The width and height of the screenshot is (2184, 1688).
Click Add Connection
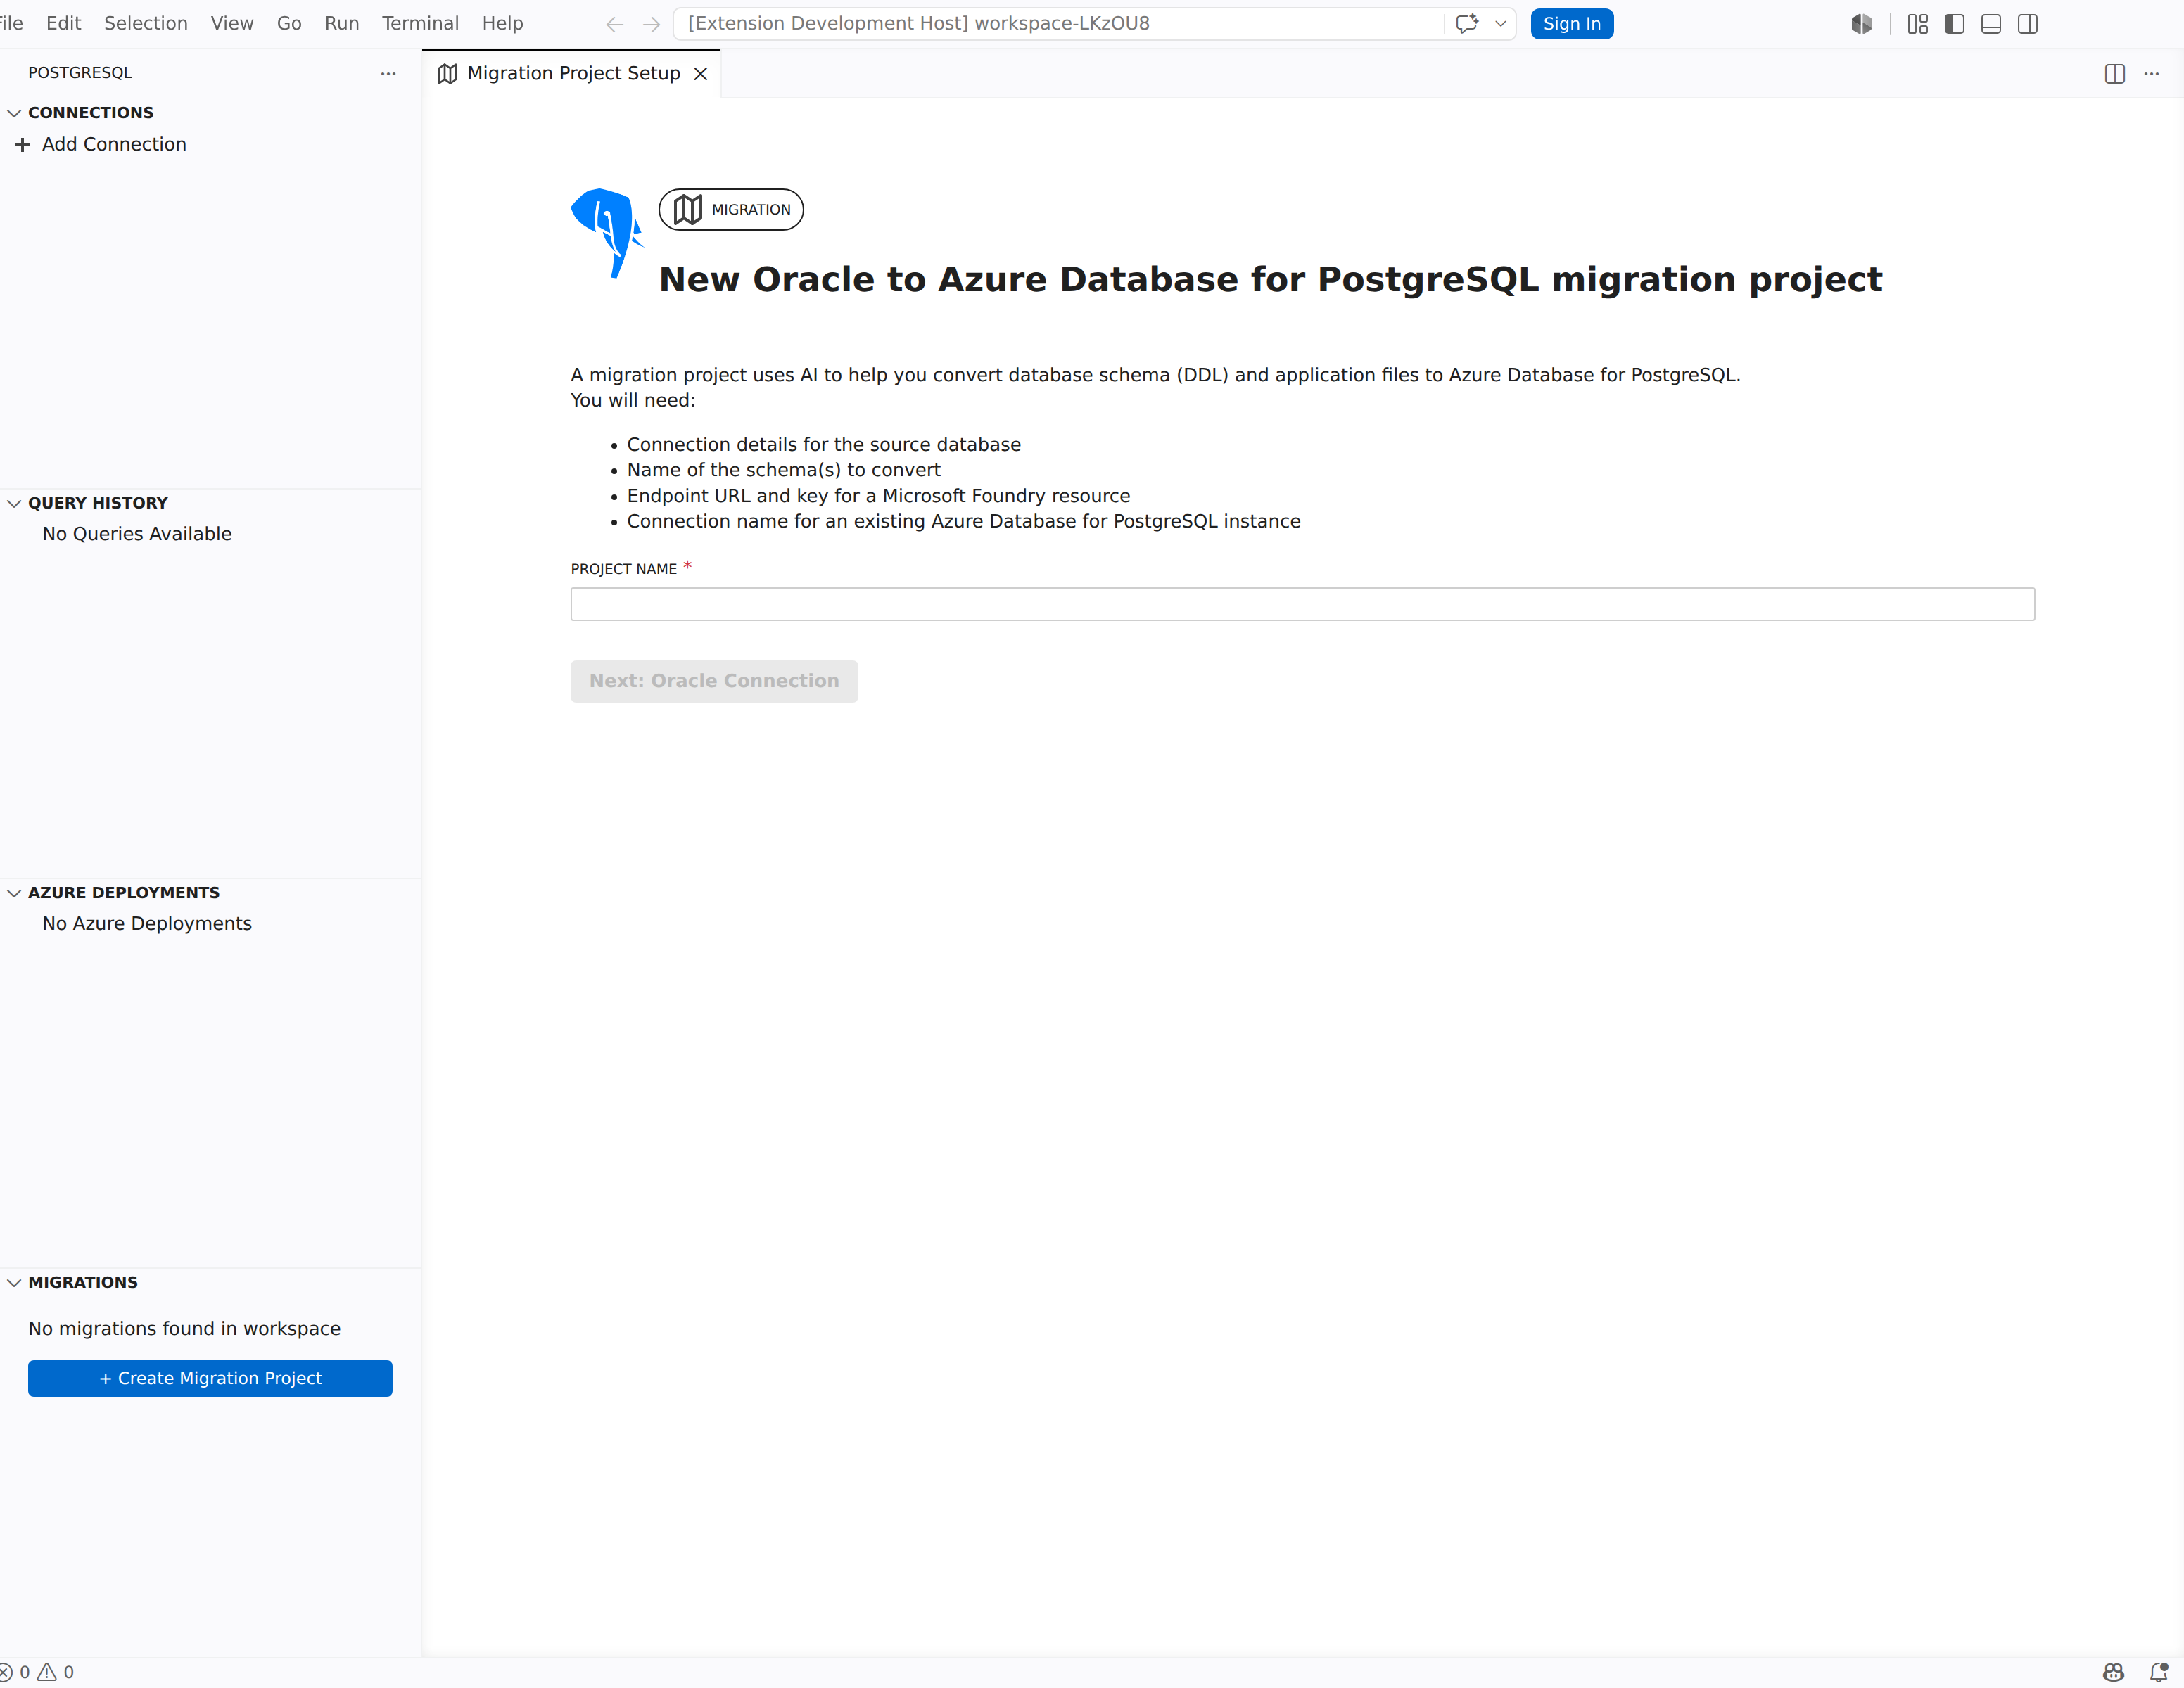(x=114, y=144)
